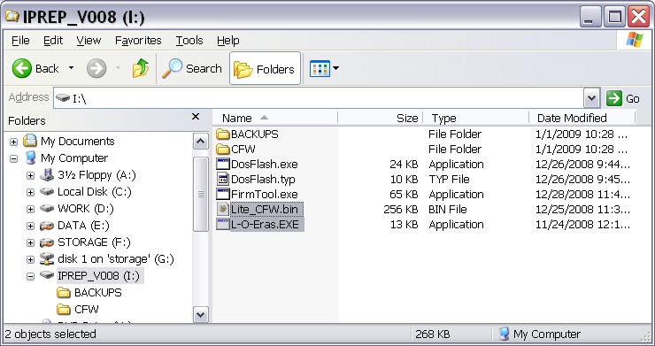Click the title bar folder icon

point(12,16)
